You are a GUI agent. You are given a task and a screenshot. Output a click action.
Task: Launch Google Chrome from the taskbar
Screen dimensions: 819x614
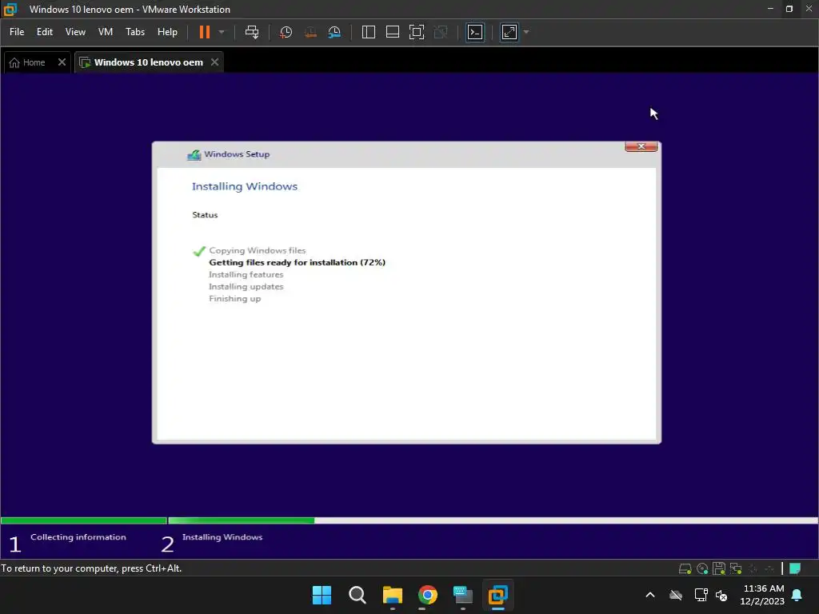coord(427,595)
